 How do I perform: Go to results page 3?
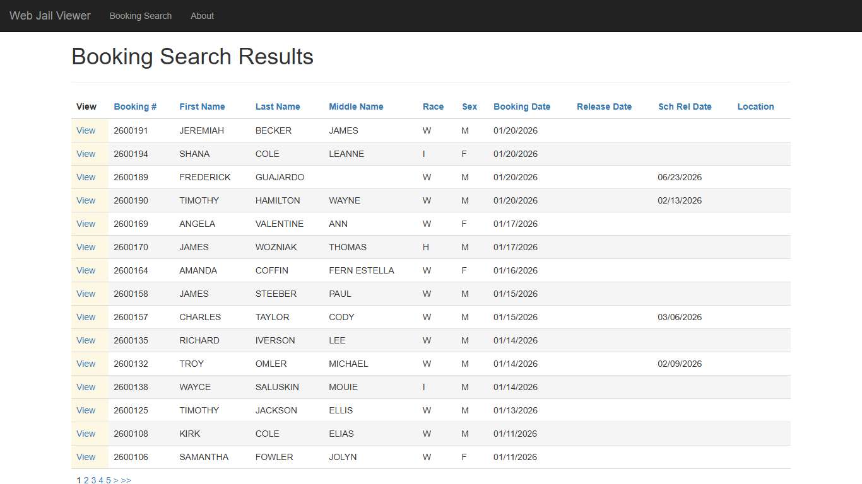(x=93, y=480)
